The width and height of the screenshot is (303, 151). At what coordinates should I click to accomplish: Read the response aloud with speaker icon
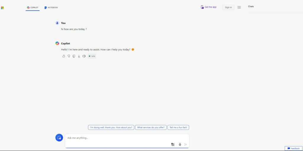84,56
